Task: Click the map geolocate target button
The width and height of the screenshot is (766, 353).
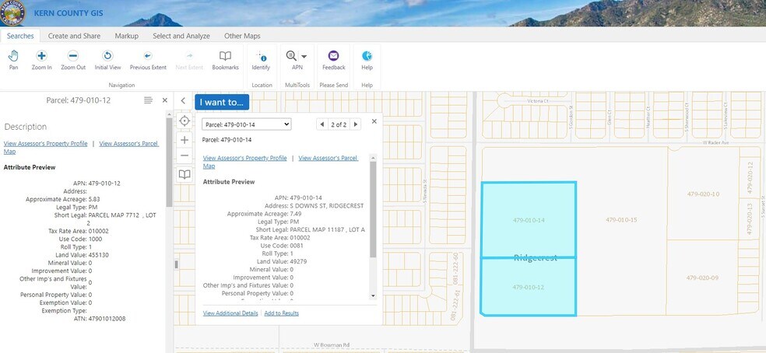Action: point(184,121)
